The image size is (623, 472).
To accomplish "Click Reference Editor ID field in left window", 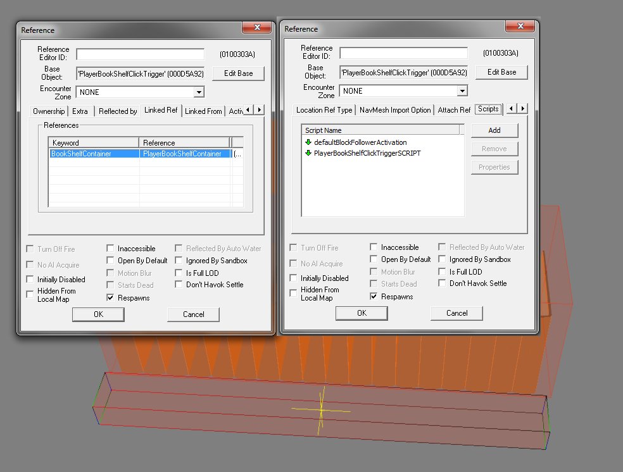I will point(141,54).
